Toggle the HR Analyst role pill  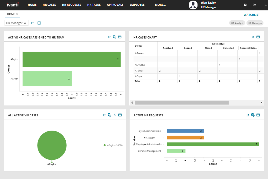[237, 23]
